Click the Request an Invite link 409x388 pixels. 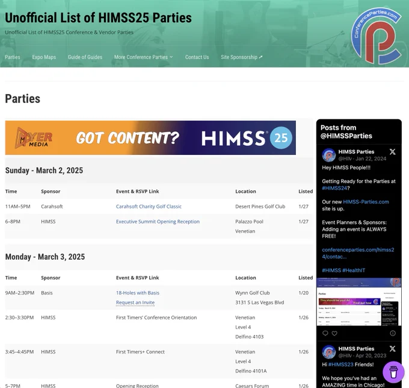tap(135, 302)
